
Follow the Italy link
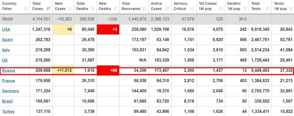coord(6,50)
